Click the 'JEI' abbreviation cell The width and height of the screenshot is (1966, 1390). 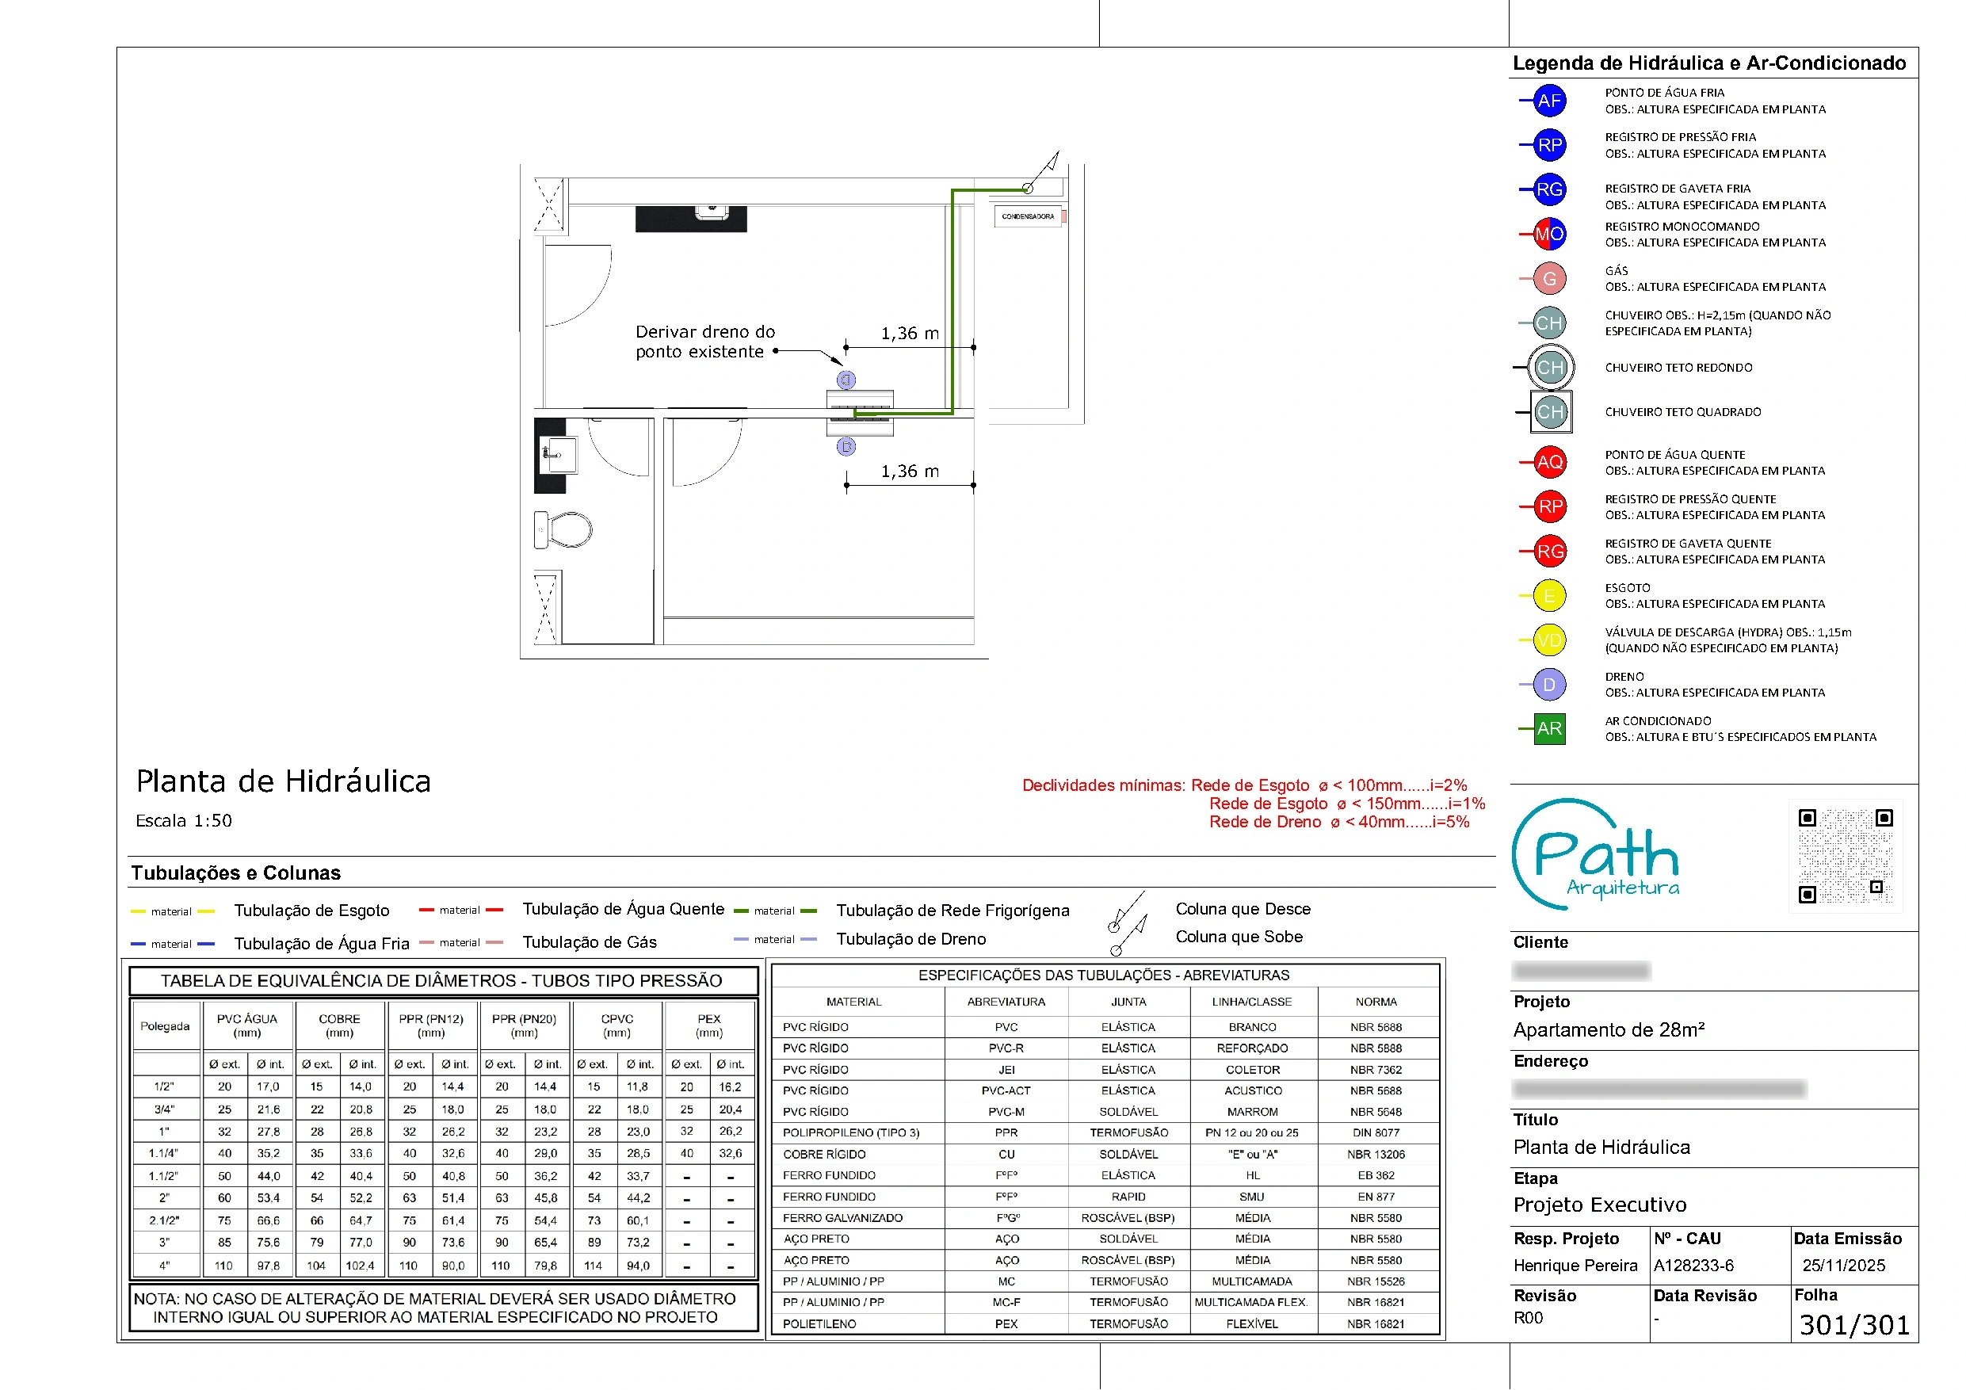[x=1007, y=1071]
